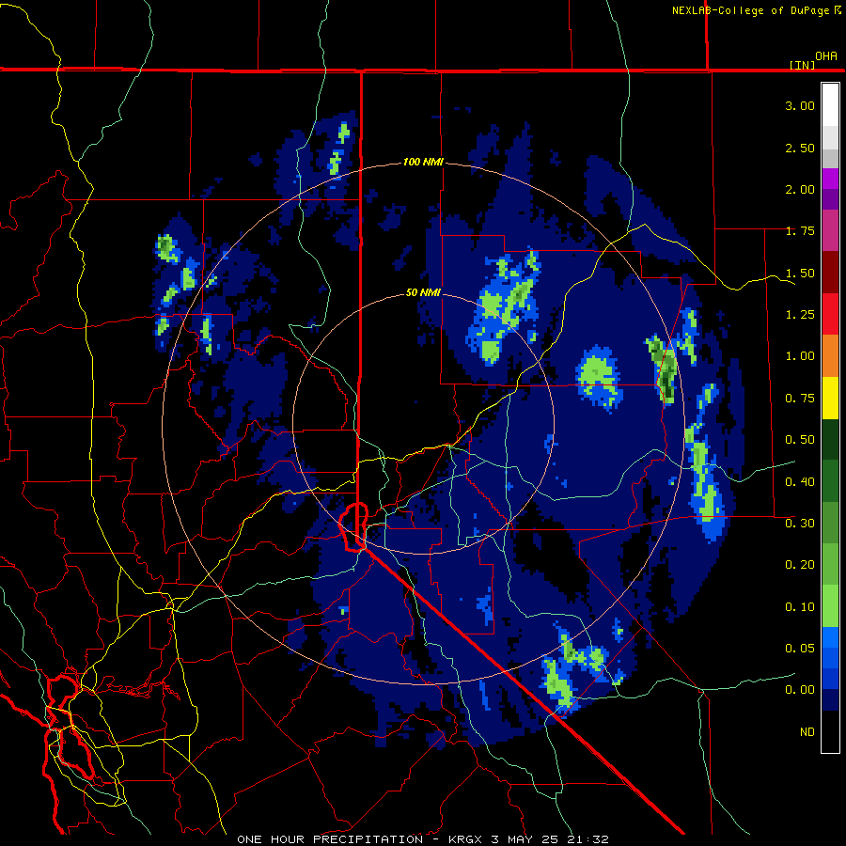Select the dark red legend swatch
Viewport: 846px width, 846px height.
click(x=830, y=273)
